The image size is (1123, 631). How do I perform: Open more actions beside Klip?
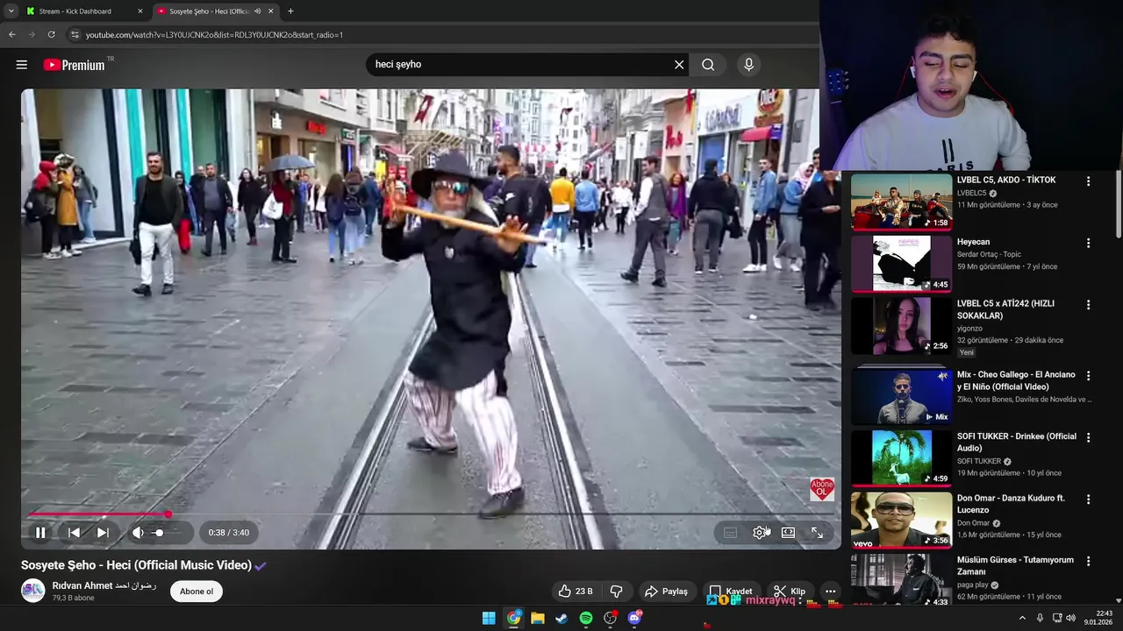[x=830, y=592]
